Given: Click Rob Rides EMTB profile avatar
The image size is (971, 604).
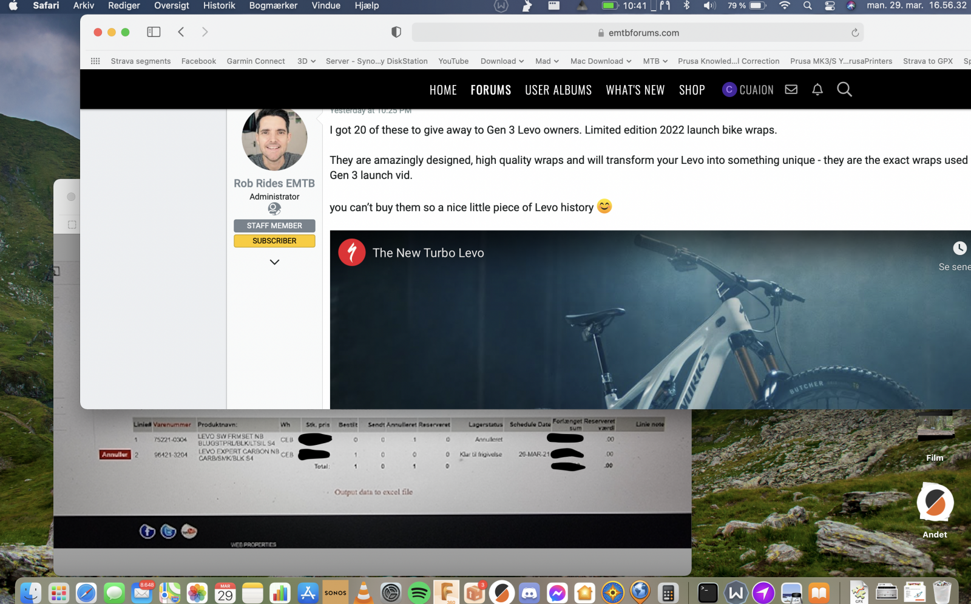Looking at the screenshot, I should tap(274, 139).
